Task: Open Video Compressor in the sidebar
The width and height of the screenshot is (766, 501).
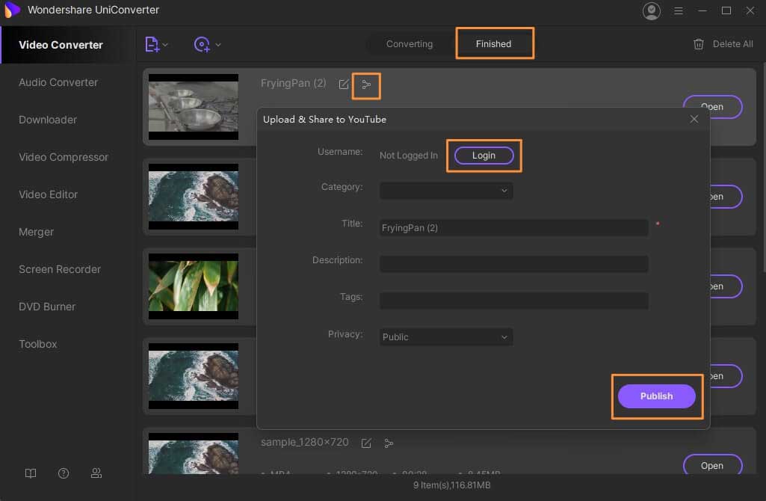Action: pos(64,157)
